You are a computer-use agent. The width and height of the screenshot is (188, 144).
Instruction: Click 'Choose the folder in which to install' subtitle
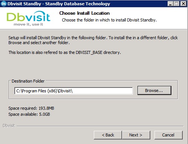[x=109, y=20]
